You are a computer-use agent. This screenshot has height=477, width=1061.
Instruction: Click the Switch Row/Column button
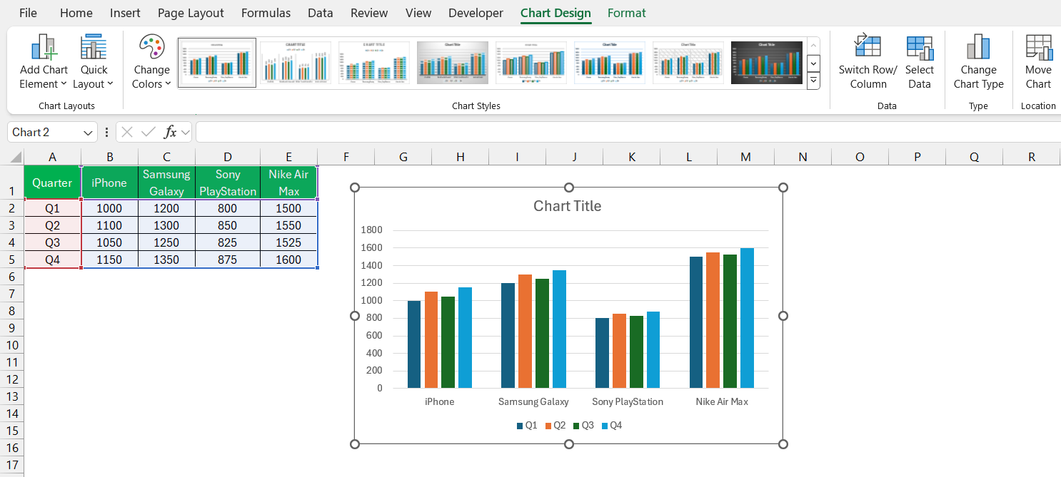pos(868,62)
